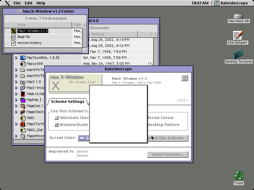Sort by Date Modified column header

pos(113,34)
